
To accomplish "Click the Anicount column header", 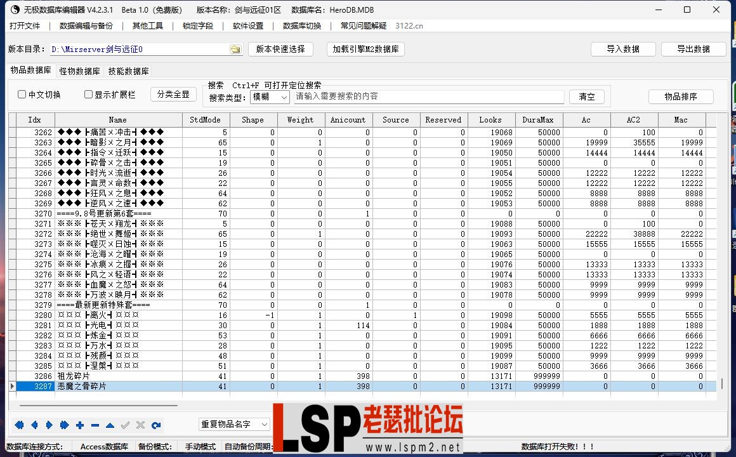I will tap(348, 120).
